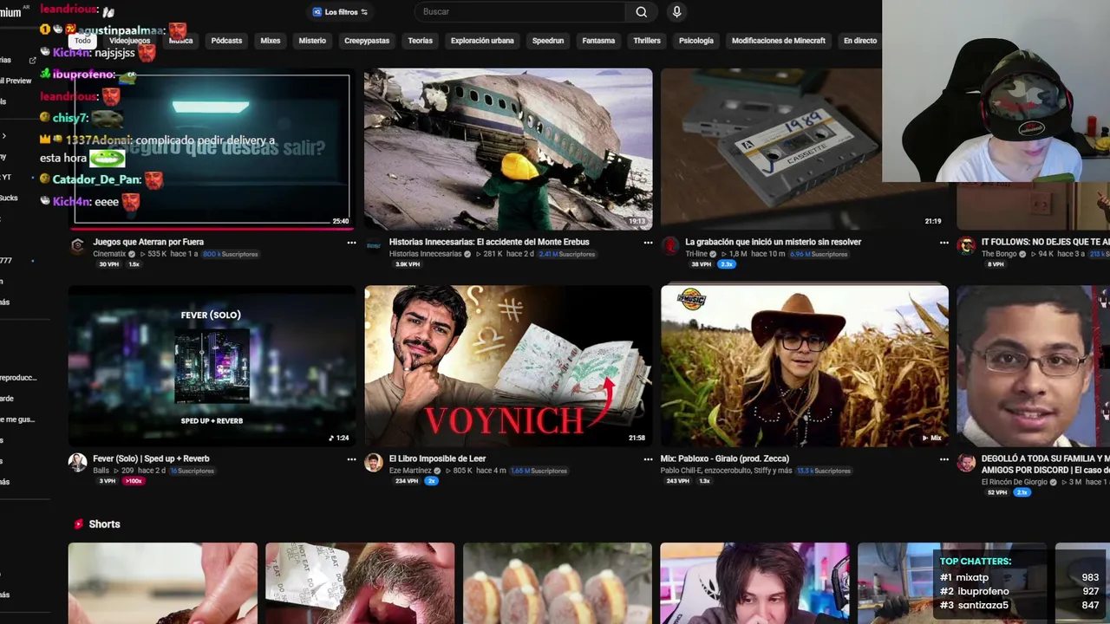This screenshot has height=624, width=1110.
Task: Click 1.5x badge under Juegos que Aterran
Action: (x=134, y=264)
